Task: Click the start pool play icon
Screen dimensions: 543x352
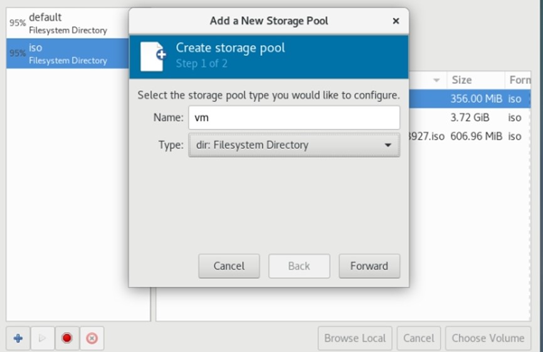Action: tap(43, 338)
